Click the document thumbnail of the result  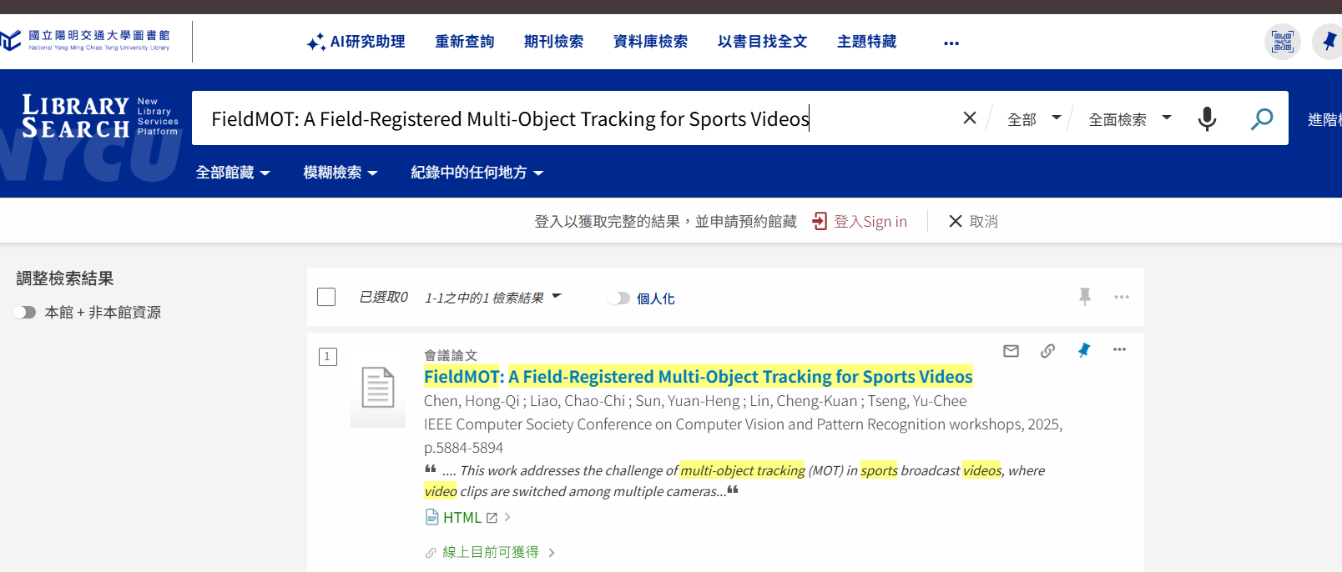[377, 388]
